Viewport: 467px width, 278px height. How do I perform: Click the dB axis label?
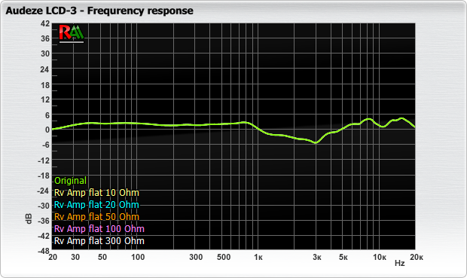(29, 218)
